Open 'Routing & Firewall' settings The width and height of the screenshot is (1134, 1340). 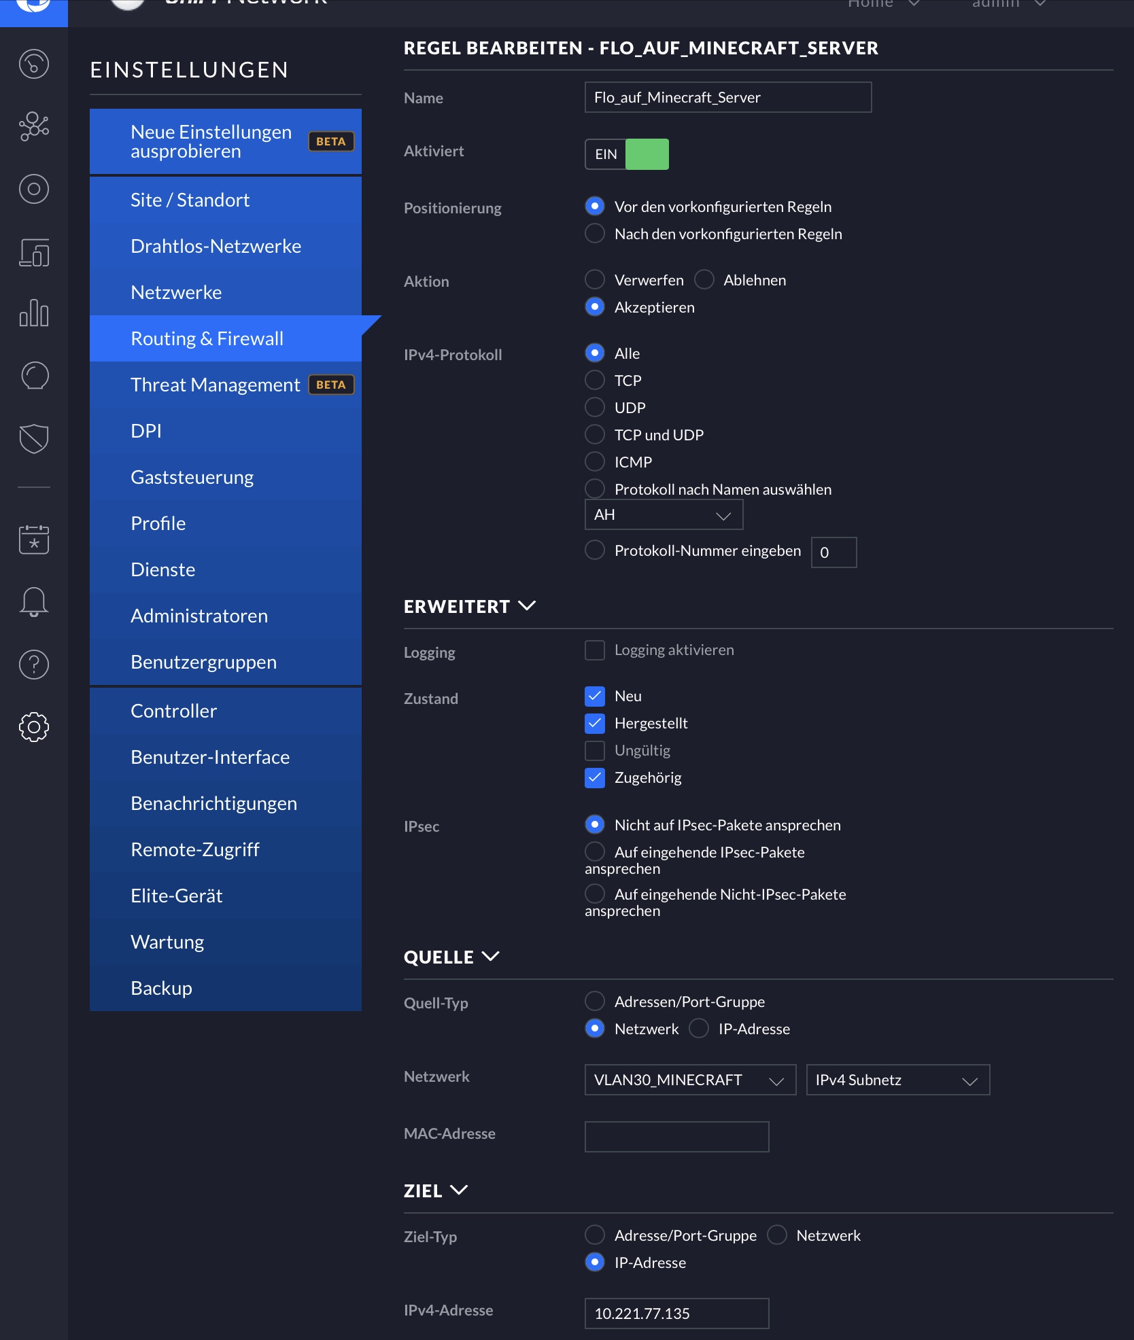pyautogui.click(x=226, y=338)
